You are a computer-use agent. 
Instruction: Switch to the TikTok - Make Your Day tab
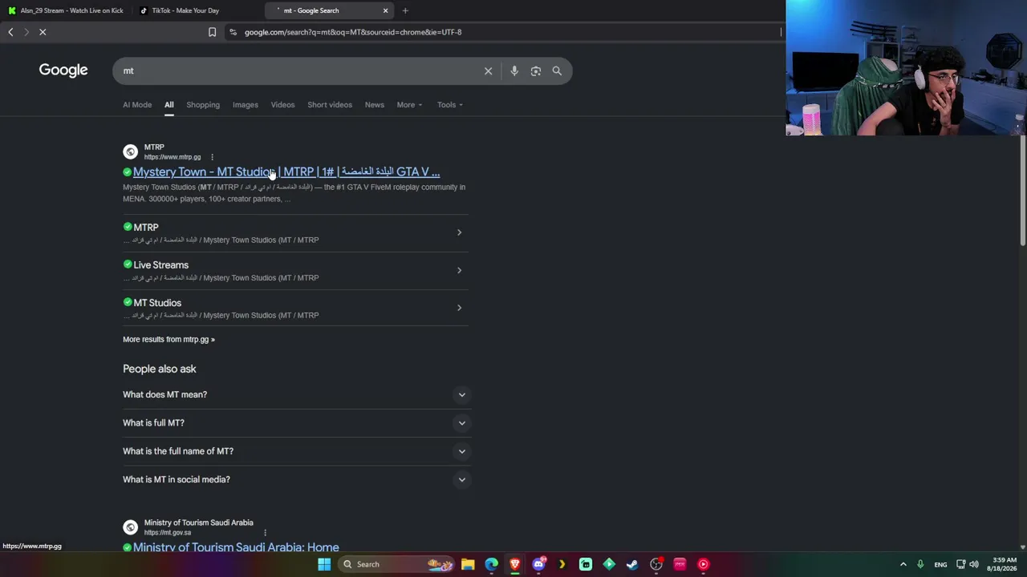pos(197,10)
